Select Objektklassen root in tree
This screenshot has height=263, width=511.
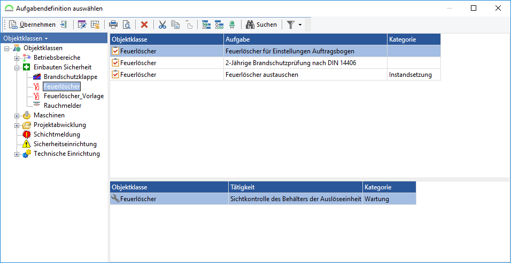[43, 48]
